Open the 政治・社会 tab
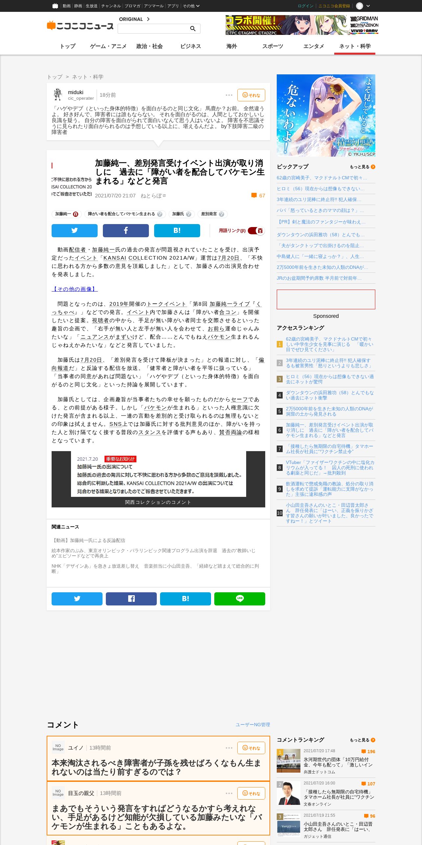 coord(150,46)
